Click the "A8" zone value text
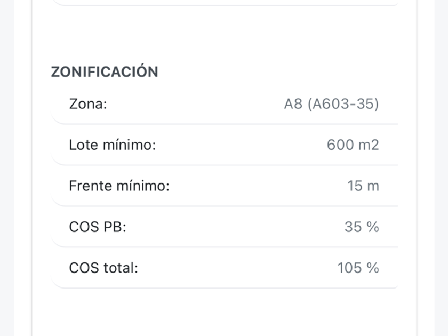448x336 pixels. coord(293,103)
